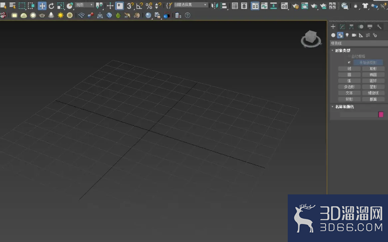Choose the rectangular selection region tool
This screenshot has height=242, width=388.
coord(22,6)
